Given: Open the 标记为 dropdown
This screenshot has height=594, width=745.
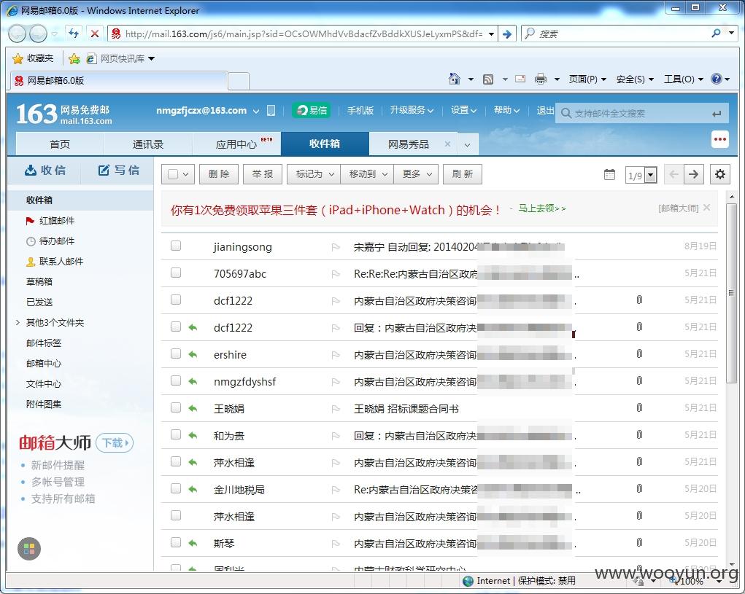Looking at the screenshot, I should click(314, 174).
